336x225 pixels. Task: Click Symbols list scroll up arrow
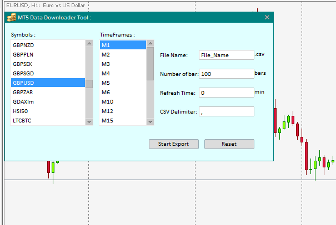click(89, 43)
